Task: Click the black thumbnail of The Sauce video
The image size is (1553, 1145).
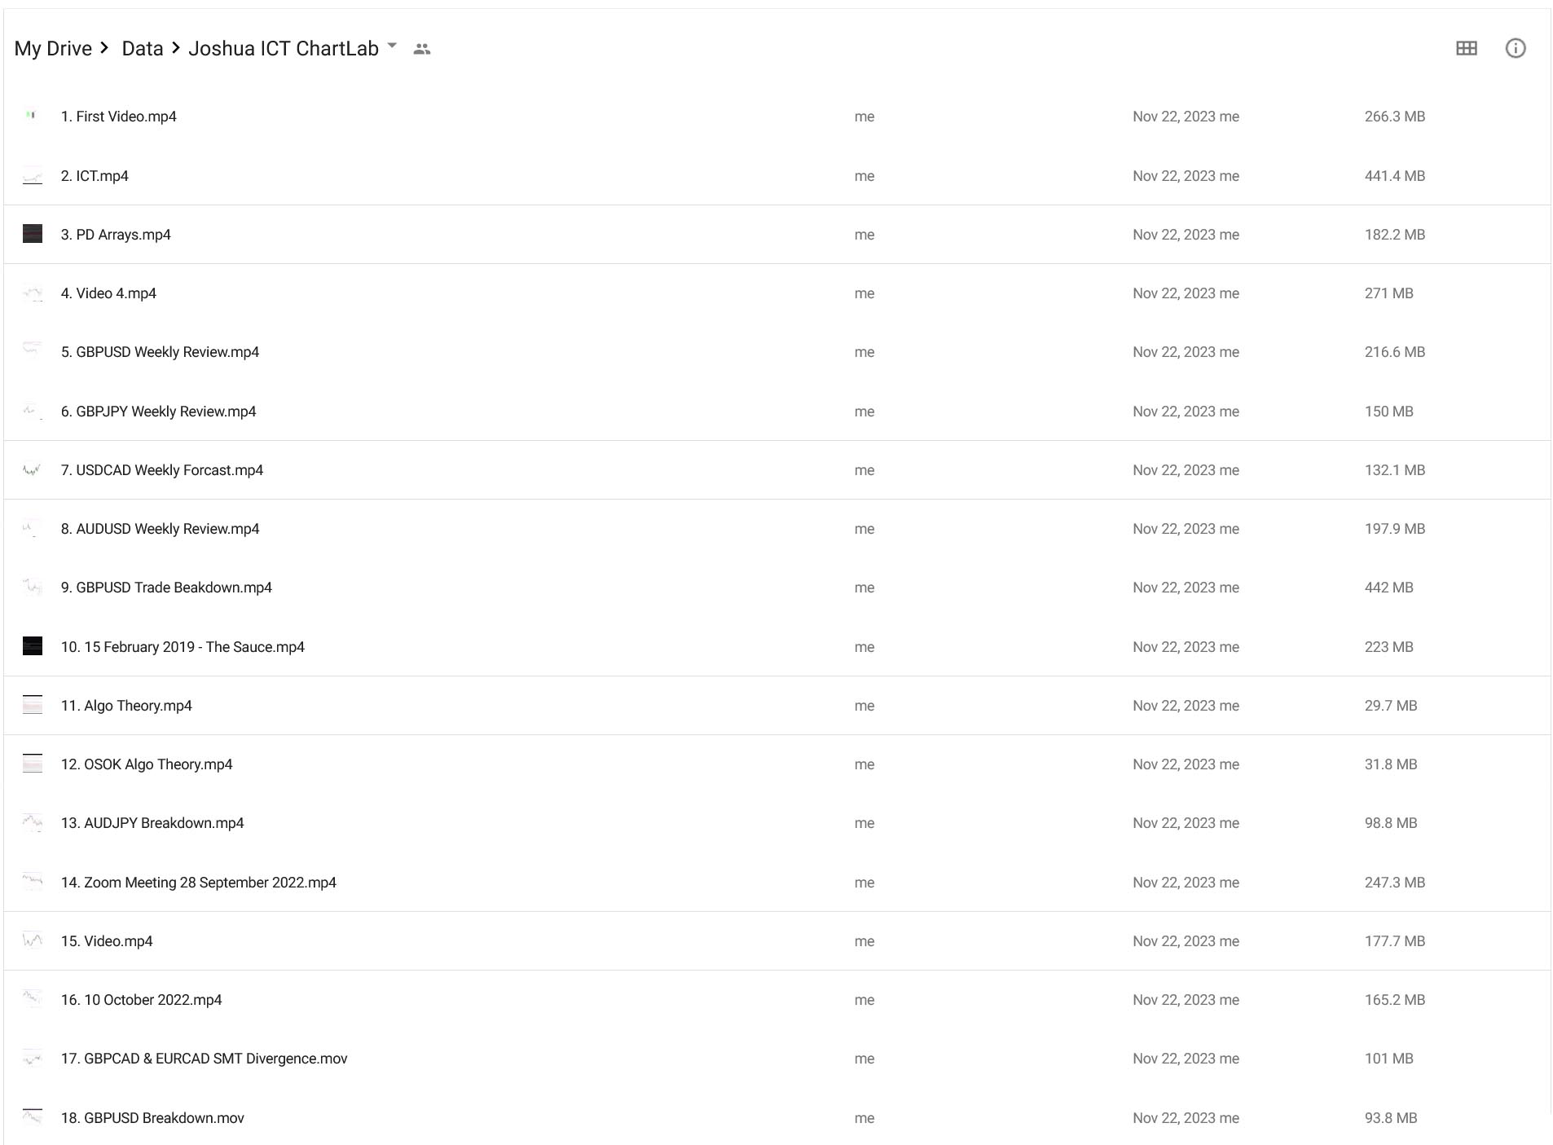Action: (x=33, y=646)
